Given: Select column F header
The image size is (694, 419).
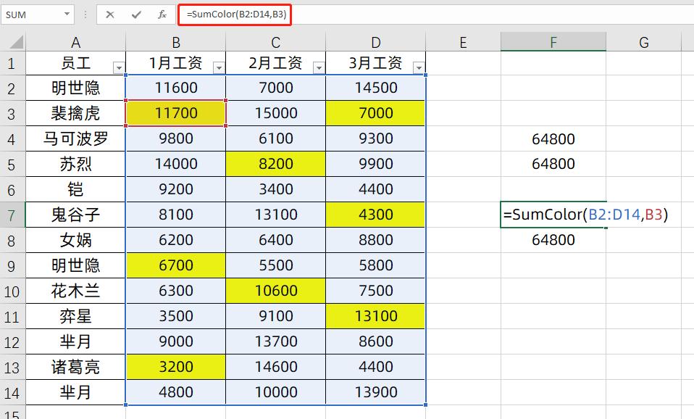Looking at the screenshot, I should (553, 43).
